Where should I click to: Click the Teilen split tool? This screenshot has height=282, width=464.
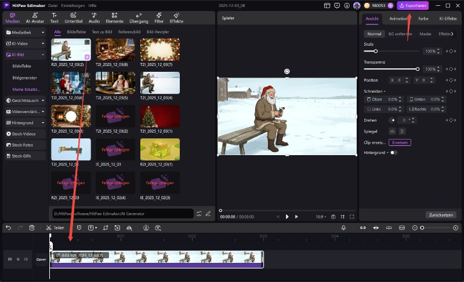coord(55,228)
